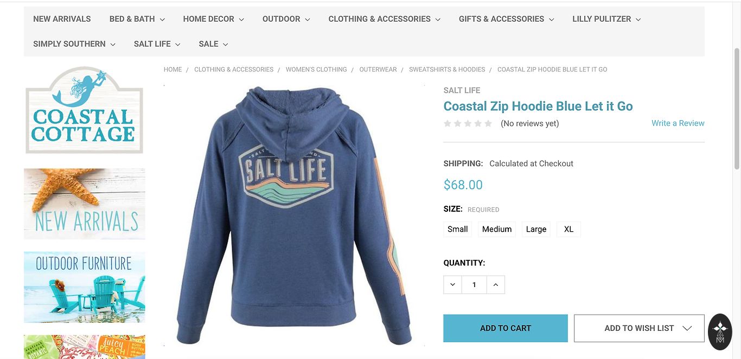Open the Outdoor Furniture banner image

click(85, 287)
